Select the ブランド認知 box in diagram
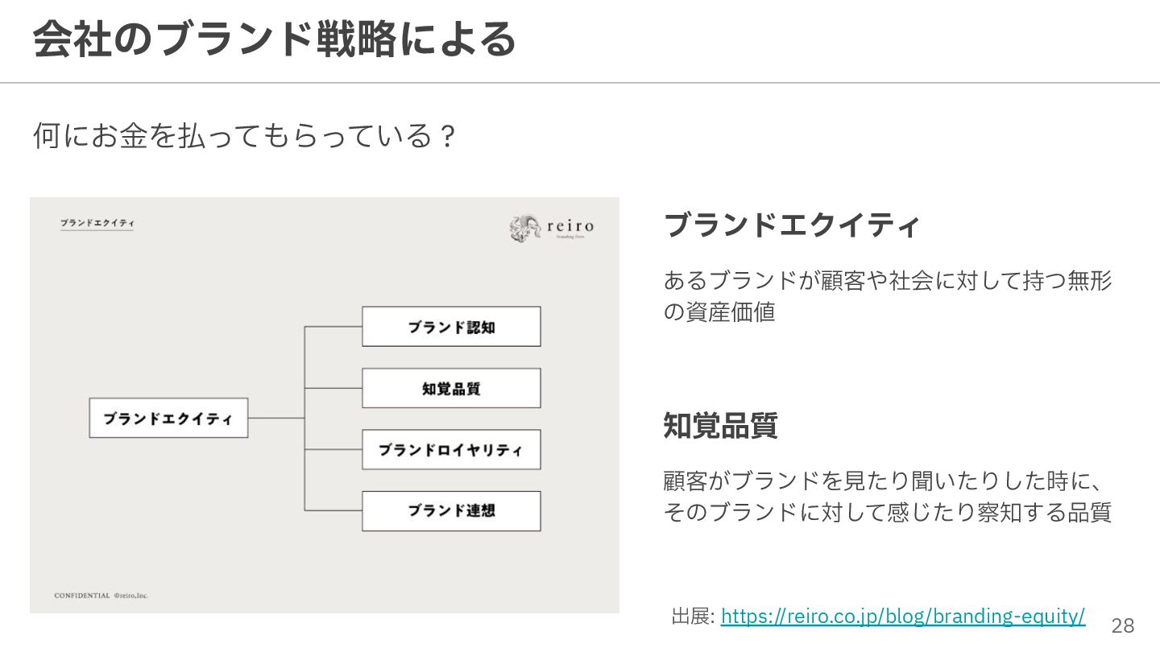Viewport: 1160px width, 652px height. (451, 327)
